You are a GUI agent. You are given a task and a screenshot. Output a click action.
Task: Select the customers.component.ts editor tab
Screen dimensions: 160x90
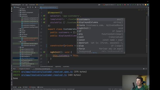(x=49, y=7)
